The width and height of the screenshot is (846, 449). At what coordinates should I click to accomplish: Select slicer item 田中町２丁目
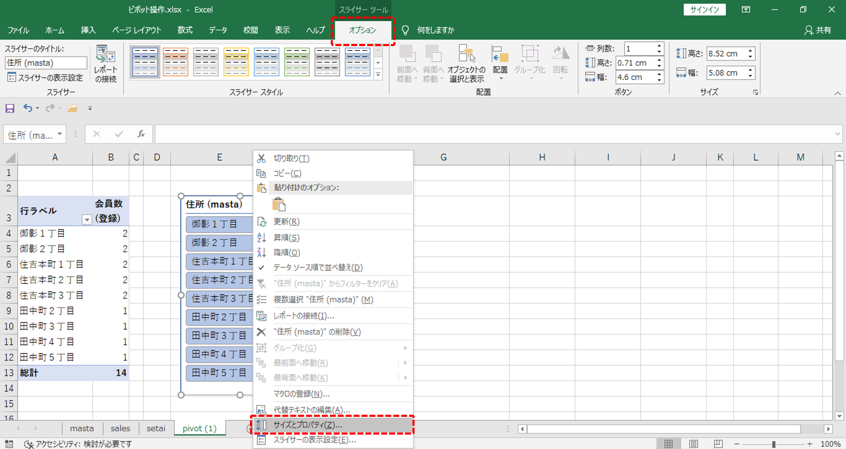click(x=219, y=317)
